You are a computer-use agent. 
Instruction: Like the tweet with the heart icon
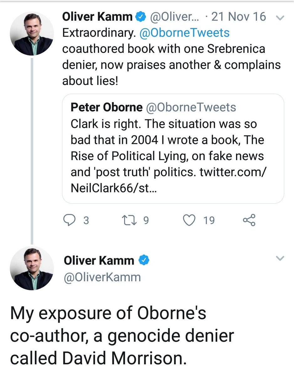click(189, 220)
